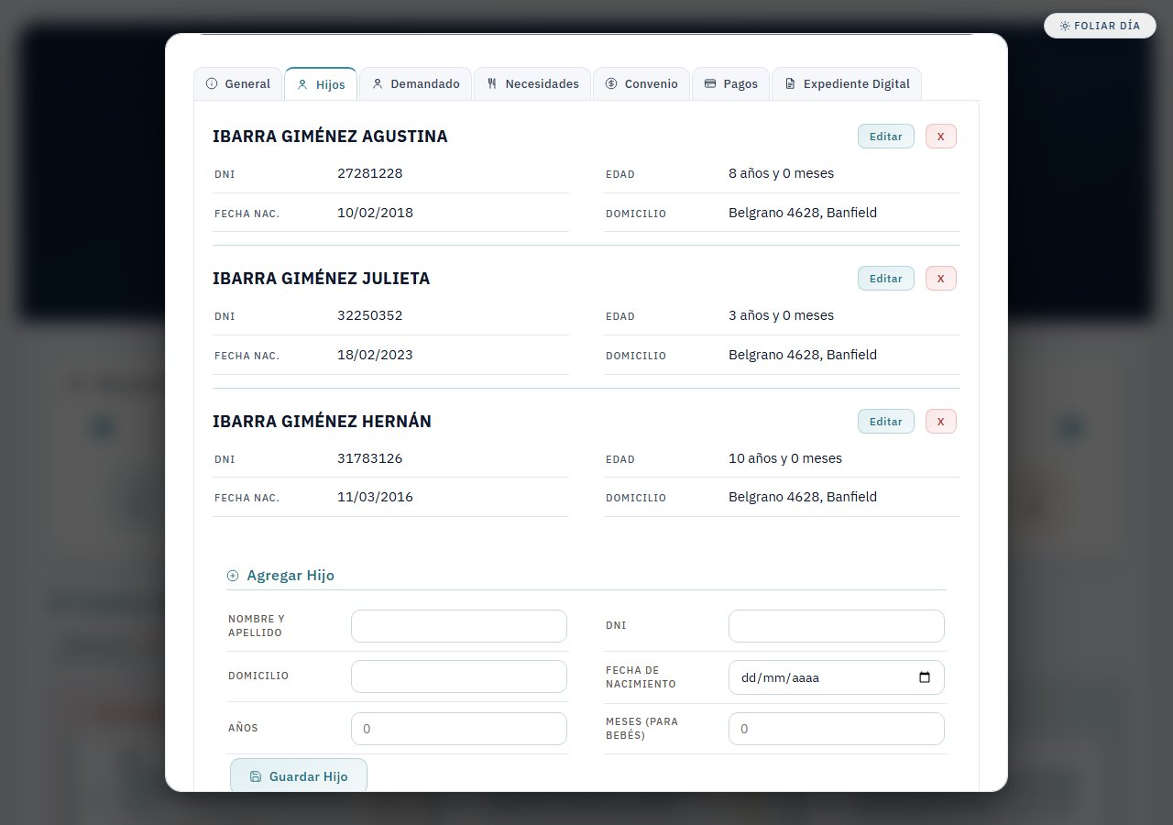Click the age text 10 años y 0 meses
Viewport: 1173px width, 825px height.
785,458
